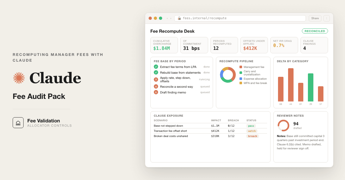
Task: Click the $318K impact value
Action: [x=215, y=136]
